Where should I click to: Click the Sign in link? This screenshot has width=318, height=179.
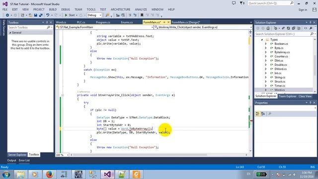303,10
